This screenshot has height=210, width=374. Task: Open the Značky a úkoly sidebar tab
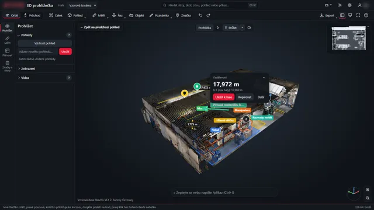(8, 66)
